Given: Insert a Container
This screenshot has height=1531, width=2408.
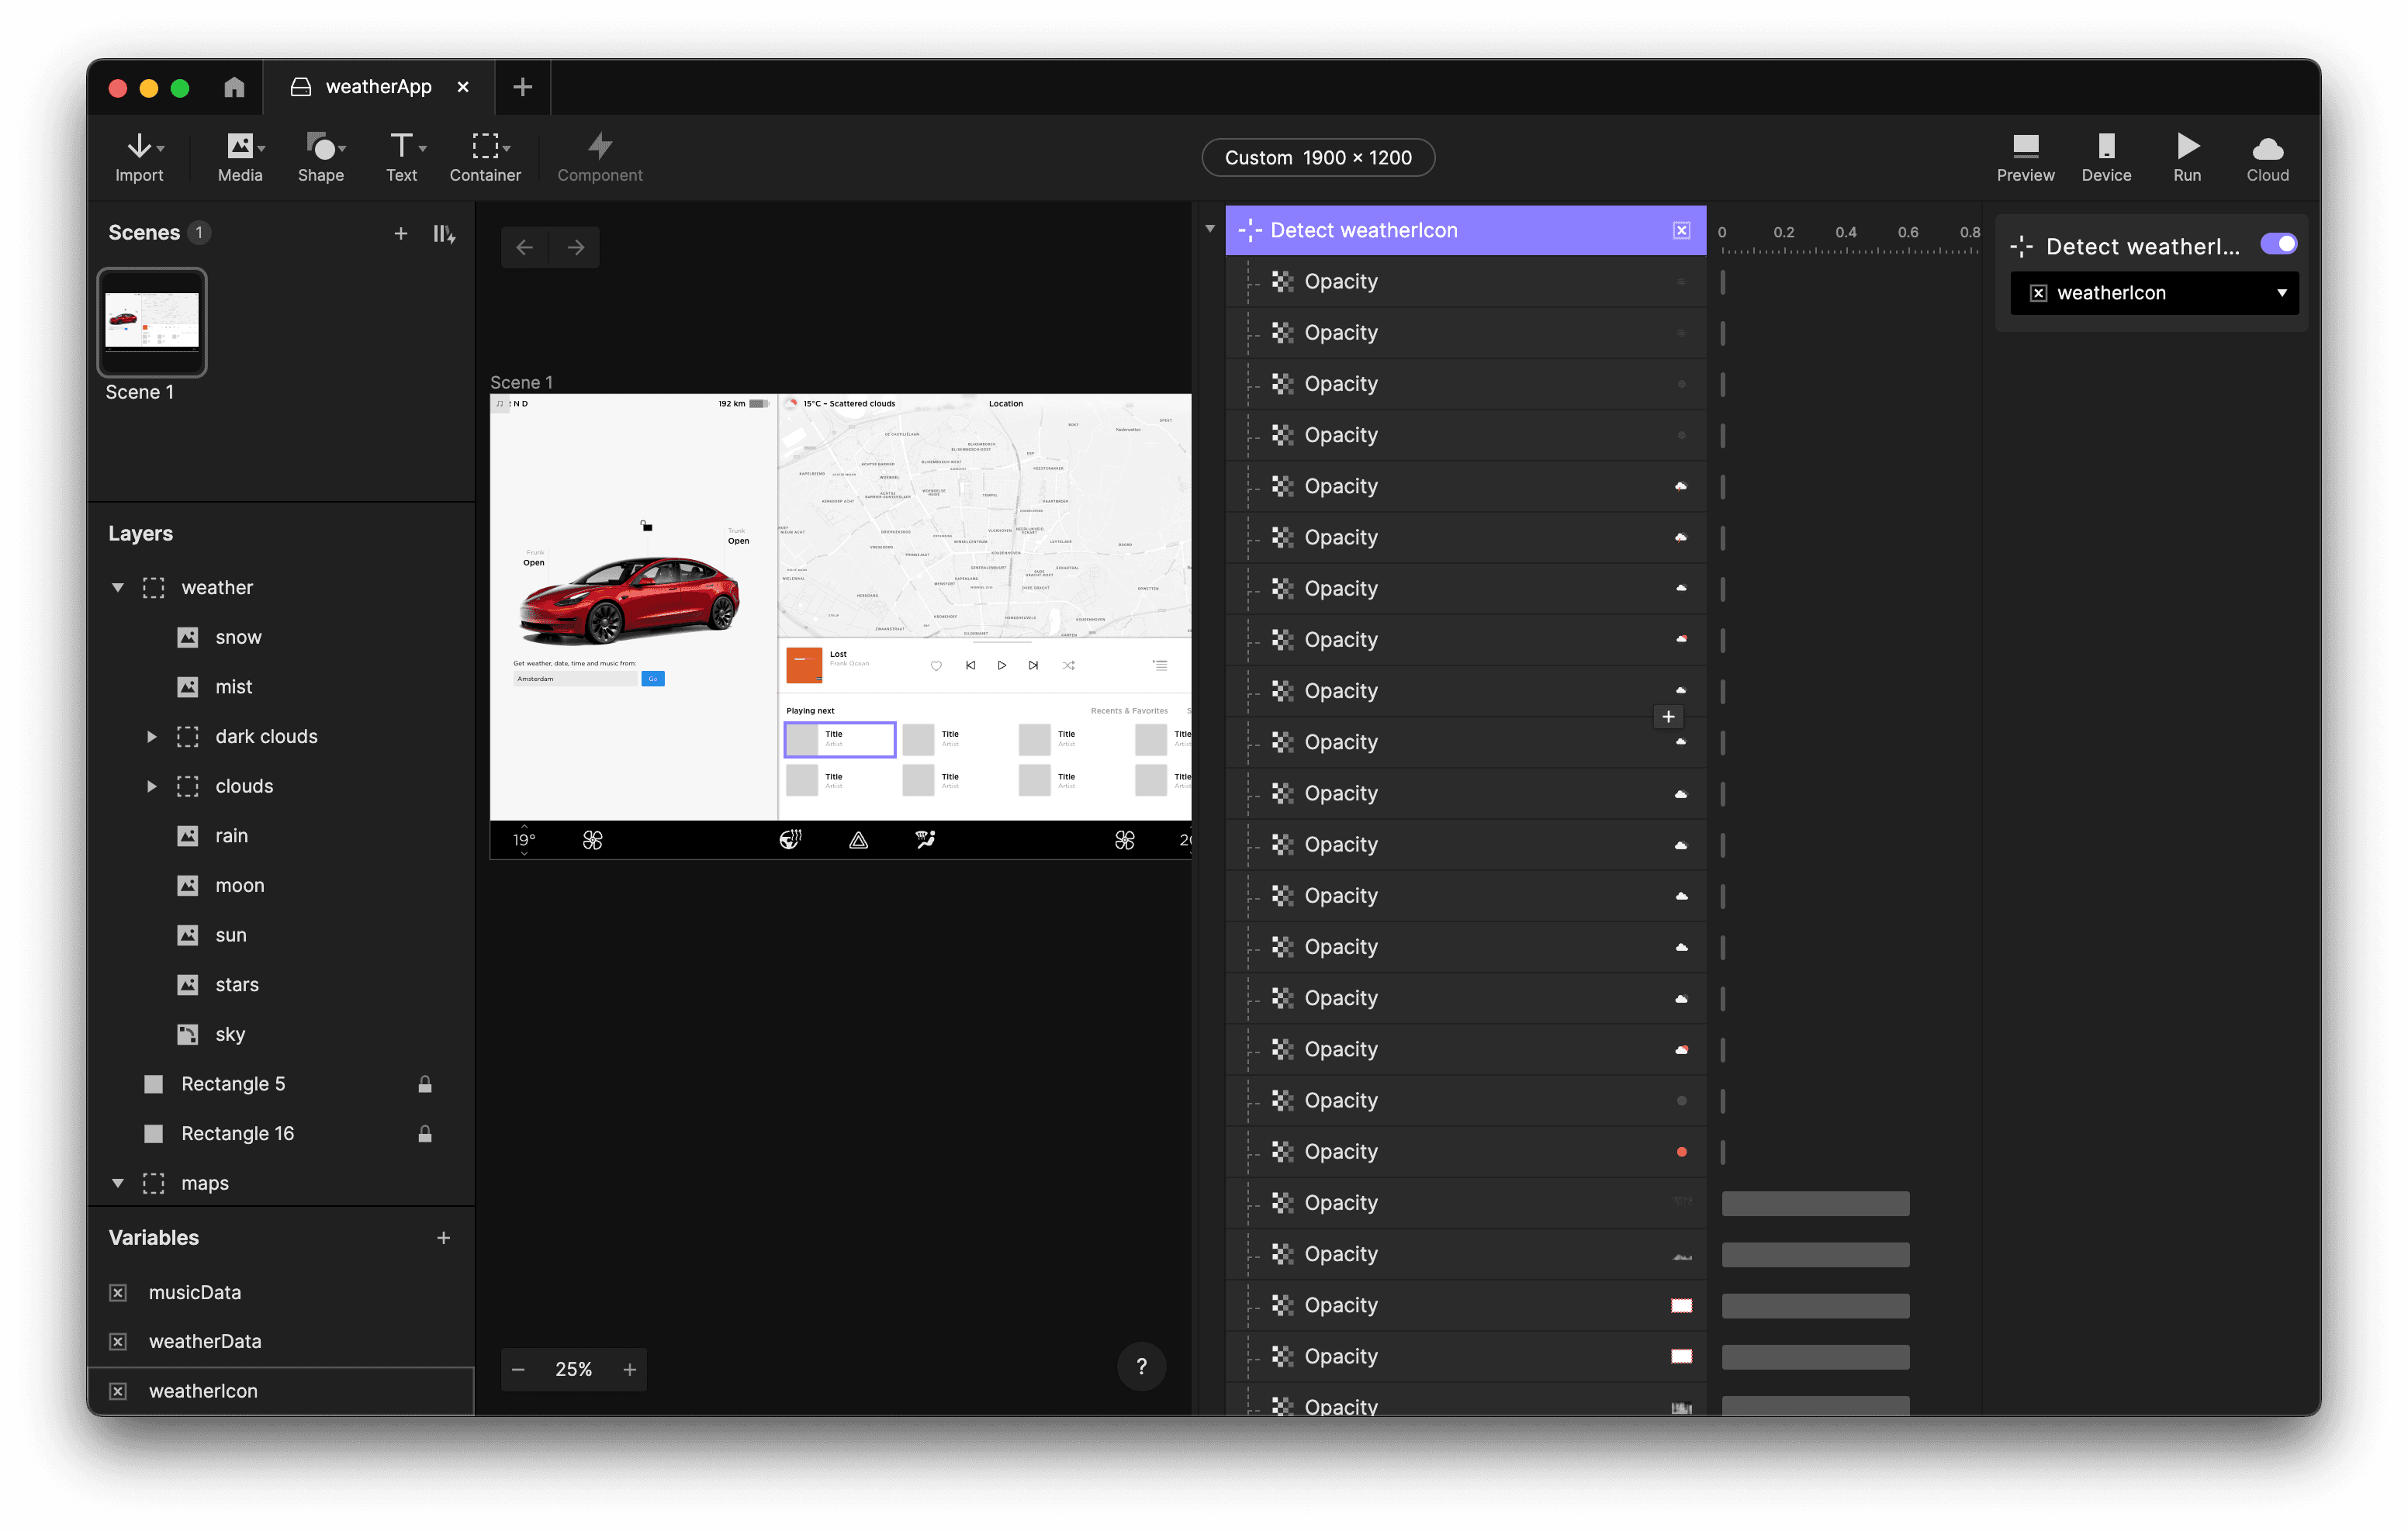Looking at the screenshot, I should point(484,157).
